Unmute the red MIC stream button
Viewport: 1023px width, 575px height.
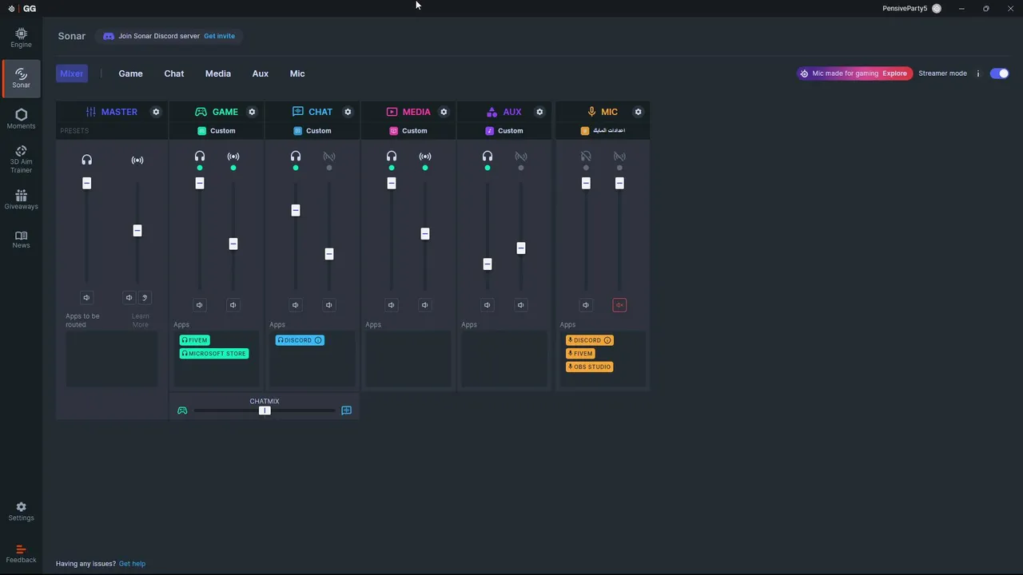click(619, 305)
